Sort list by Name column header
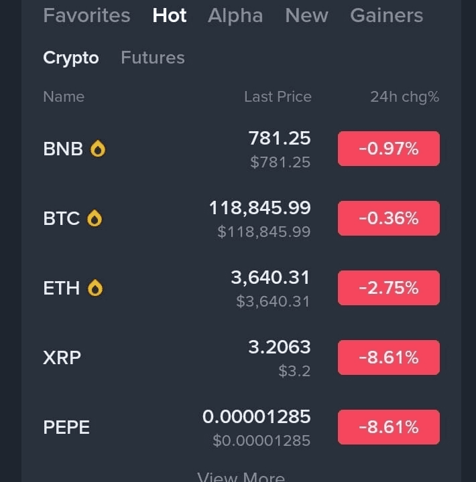 click(x=64, y=97)
